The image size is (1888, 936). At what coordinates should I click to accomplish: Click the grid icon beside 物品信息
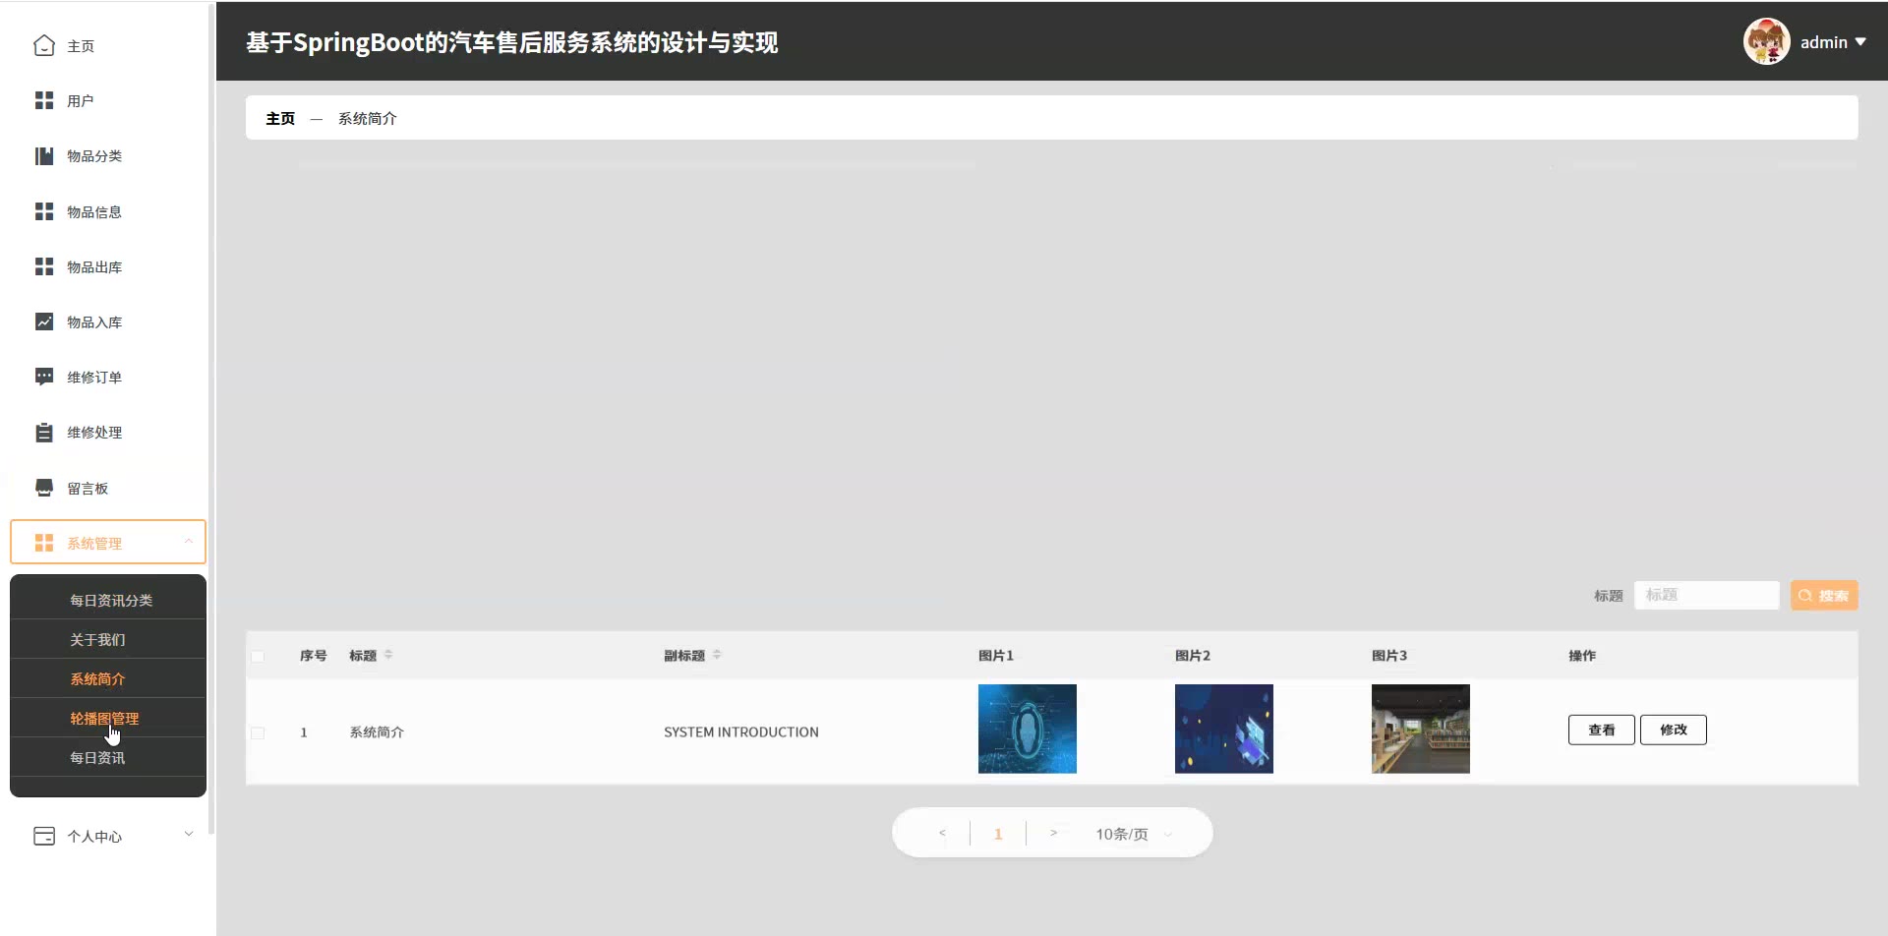click(x=44, y=212)
